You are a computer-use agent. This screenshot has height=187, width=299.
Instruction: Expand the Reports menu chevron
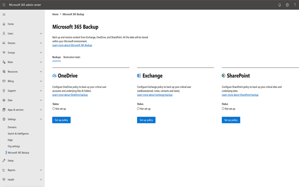(x=41, y=170)
